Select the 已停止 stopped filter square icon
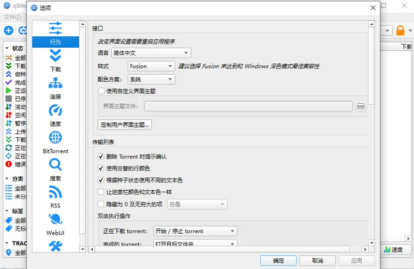The width and height of the screenshot is (414, 269). click(x=8, y=98)
